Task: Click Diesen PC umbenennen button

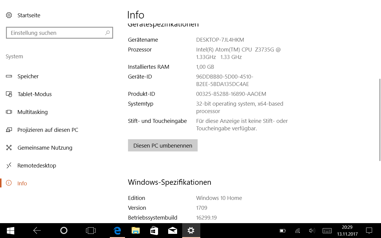Action: [163, 145]
